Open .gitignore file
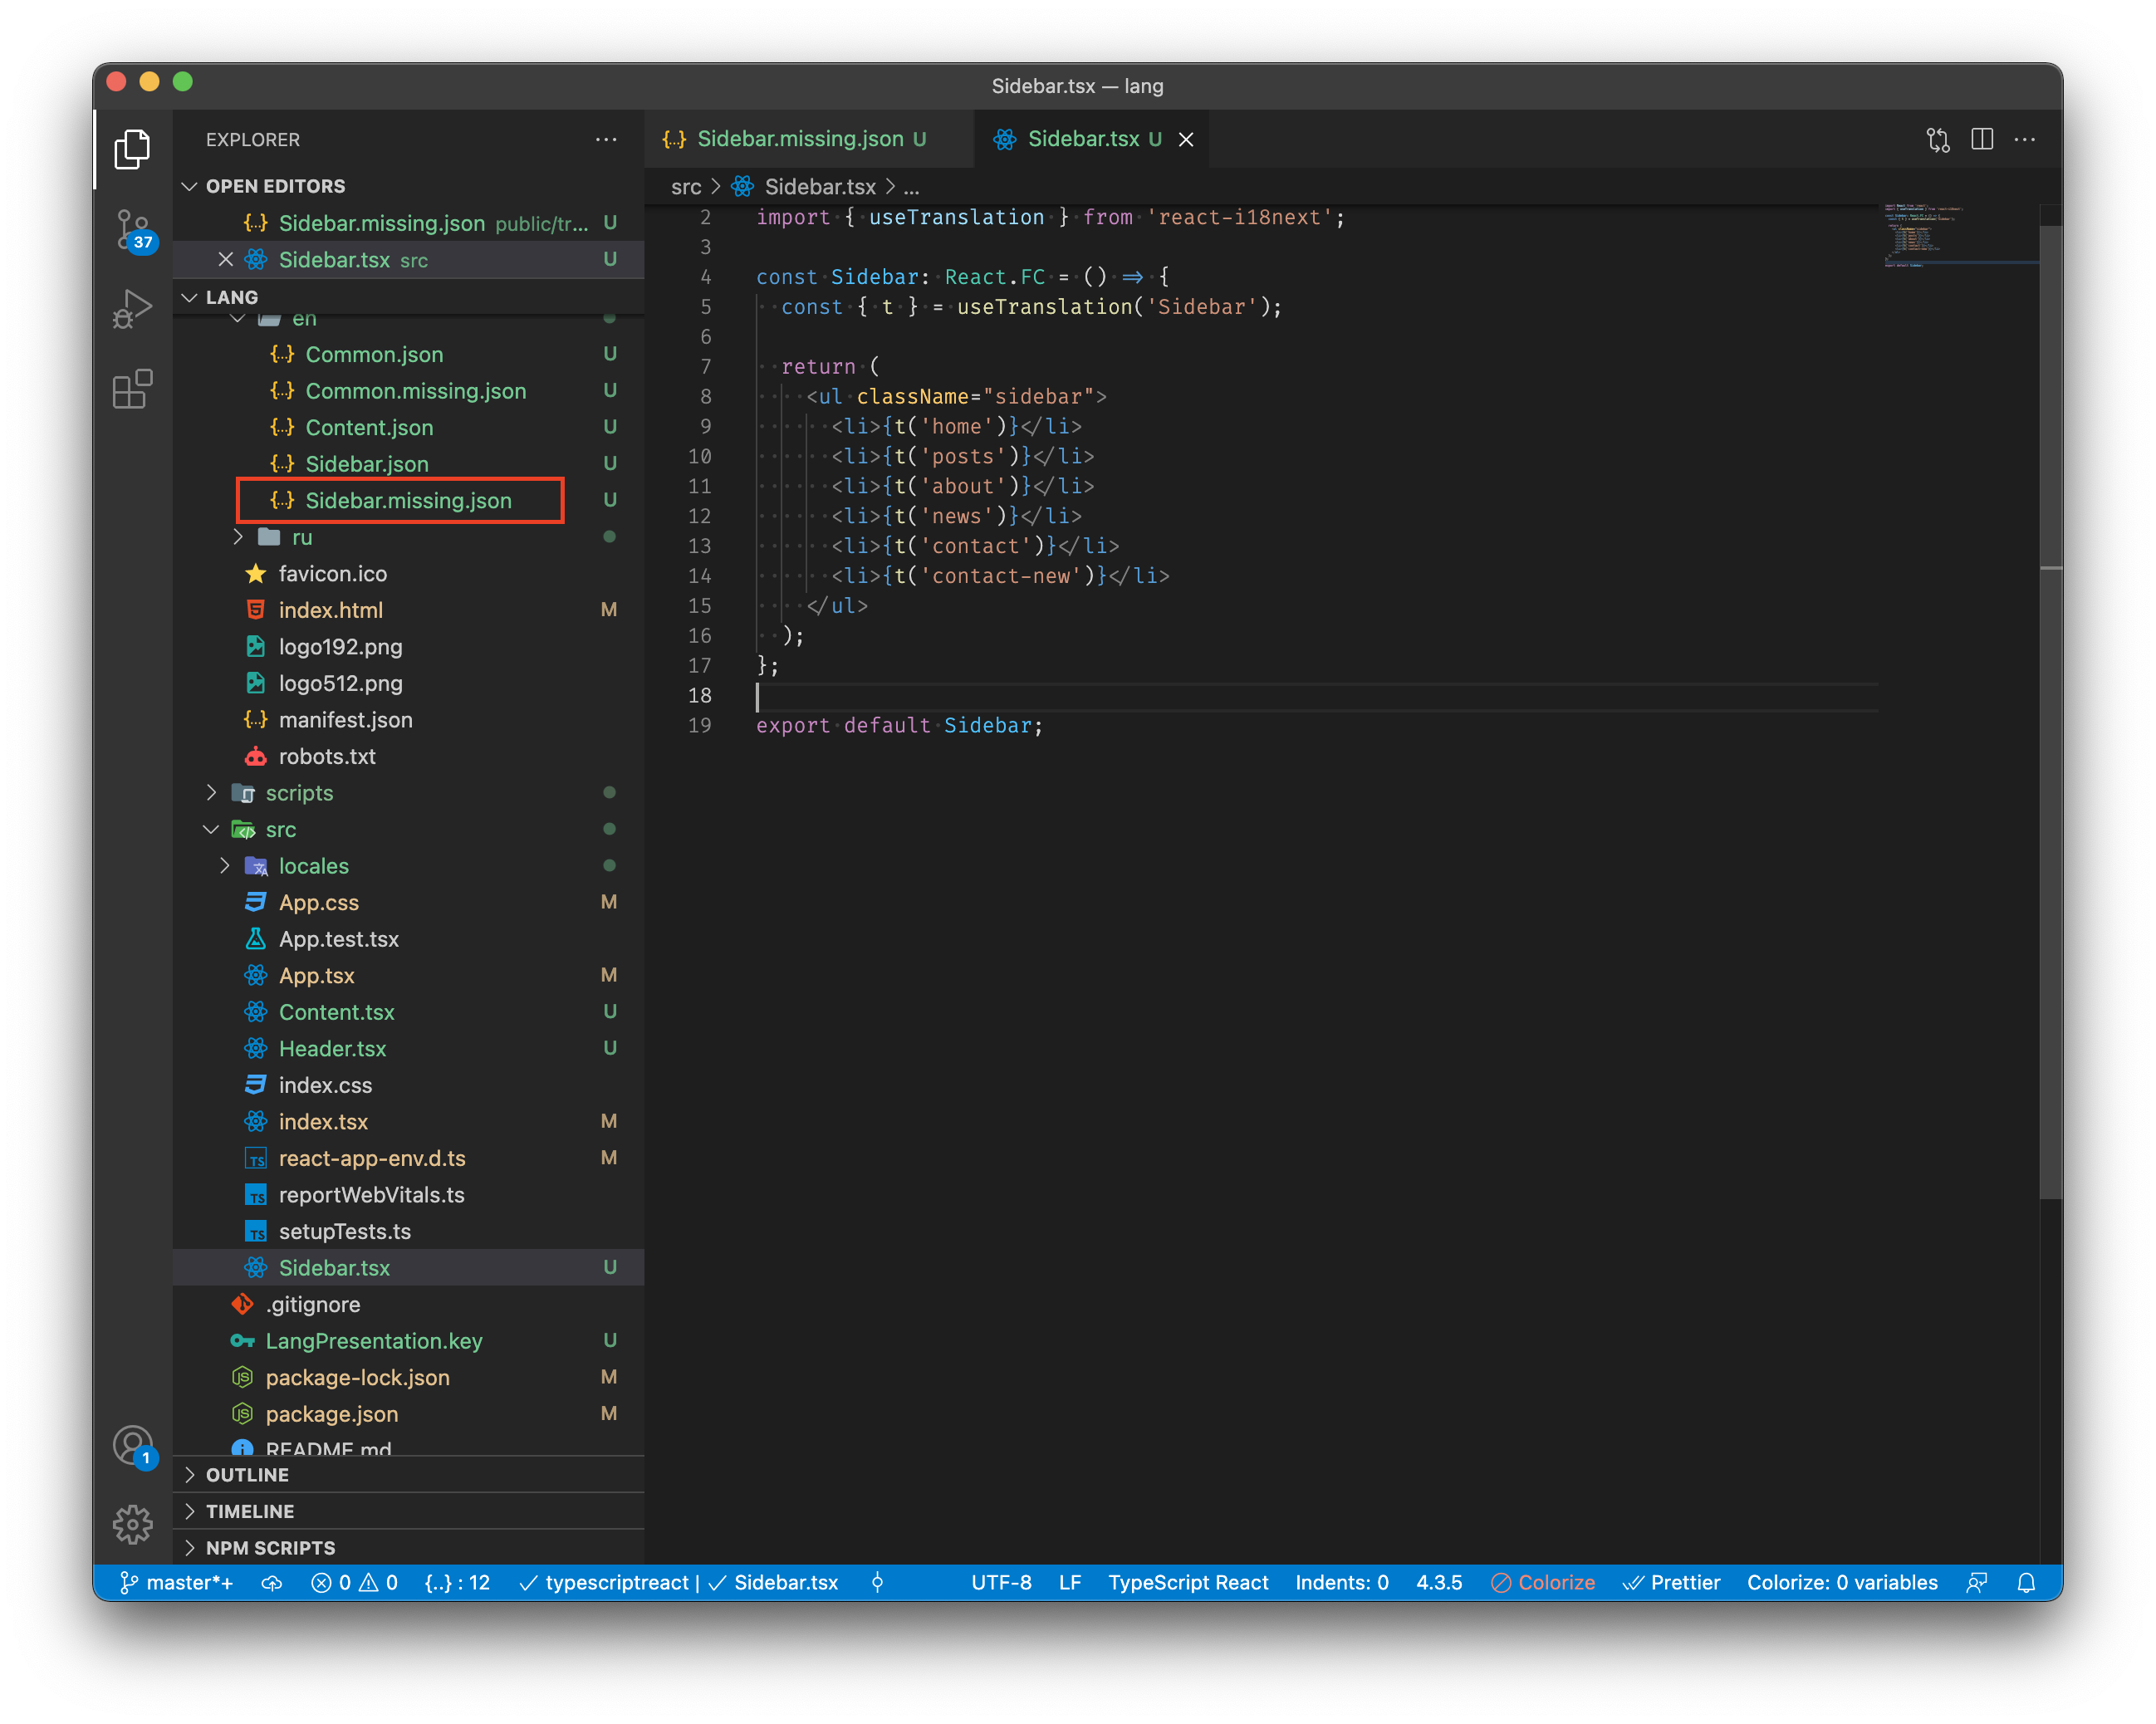The width and height of the screenshot is (2156, 1724). (408, 1304)
